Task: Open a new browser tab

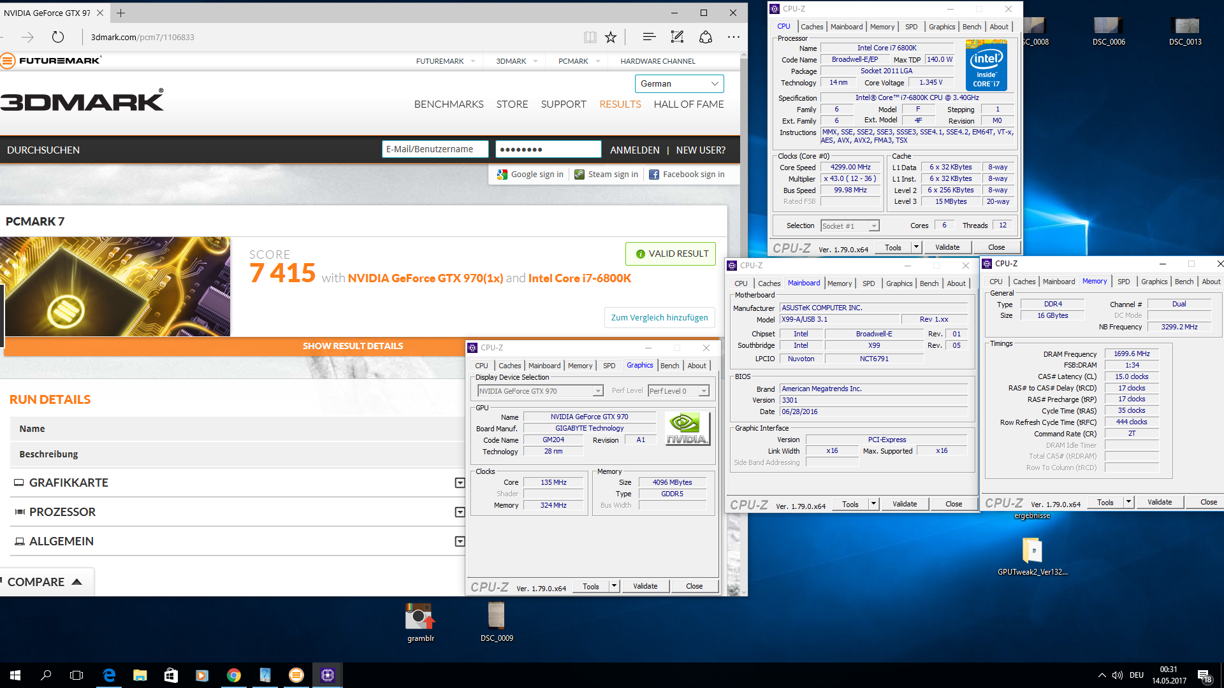Action: pyautogui.click(x=120, y=13)
